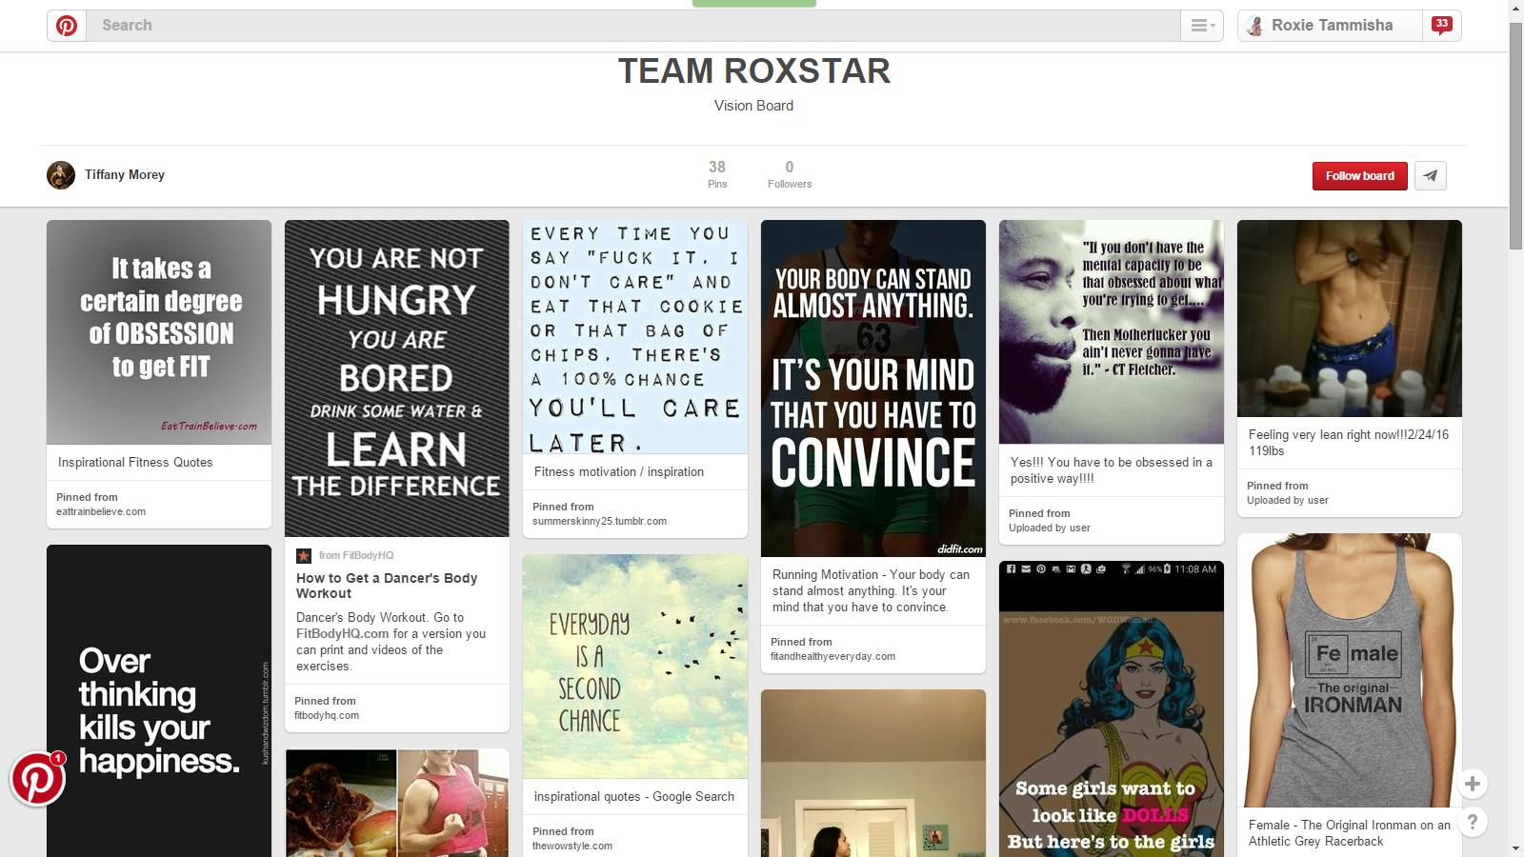
Task: Open the Tiffany Morey name link
Action: coord(125,175)
